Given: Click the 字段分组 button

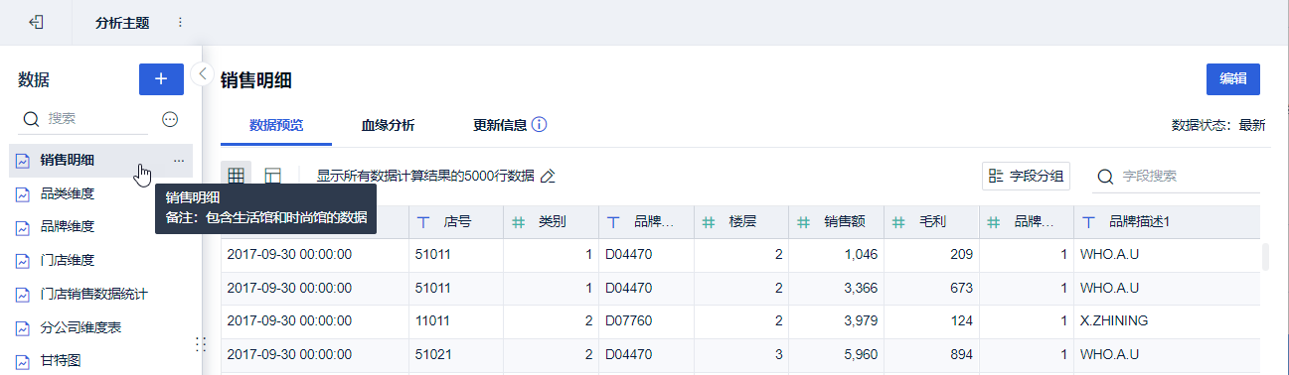Looking at the screenshot, I should [x=1026, y=177].
